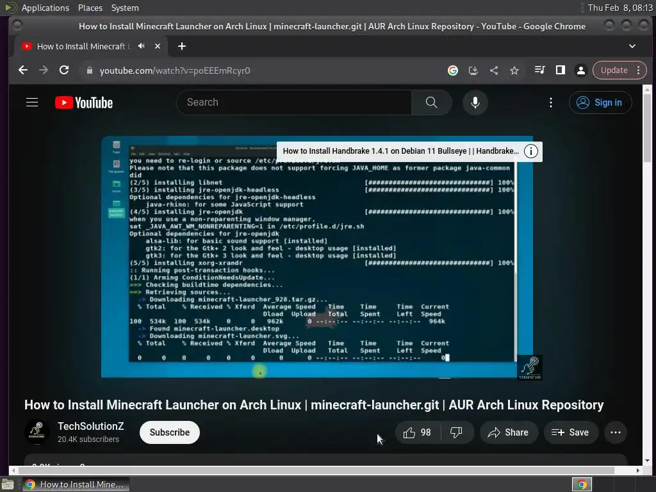Click the 20.4K subscribers text
This screenshot has width=656, height=492.
coord(88,439)
